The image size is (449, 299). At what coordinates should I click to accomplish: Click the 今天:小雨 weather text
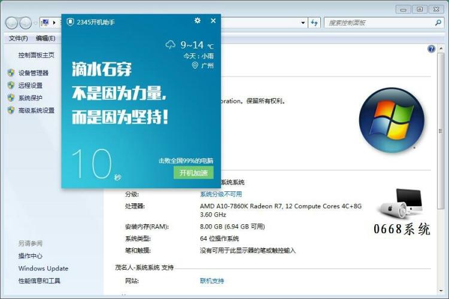(x=198, y=56)
